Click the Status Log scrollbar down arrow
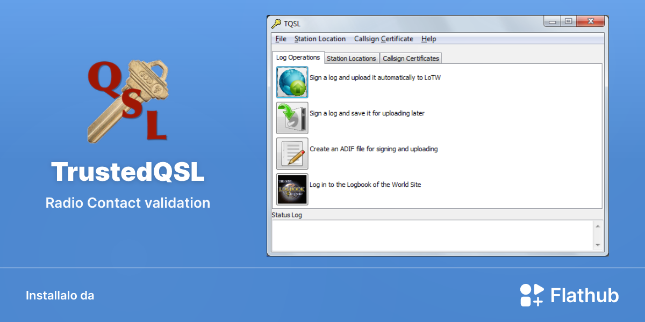This screenshot has width=645, height=322. pos(598,245)
